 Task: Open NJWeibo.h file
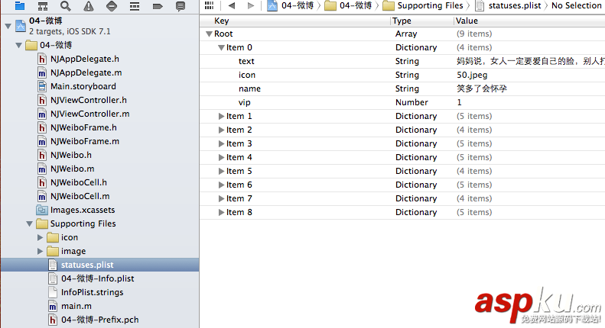[x=71, y=155]
